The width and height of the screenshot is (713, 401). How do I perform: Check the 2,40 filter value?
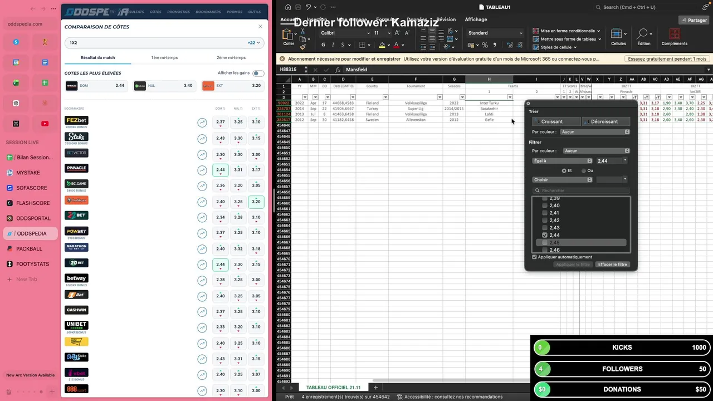[545, 206]
